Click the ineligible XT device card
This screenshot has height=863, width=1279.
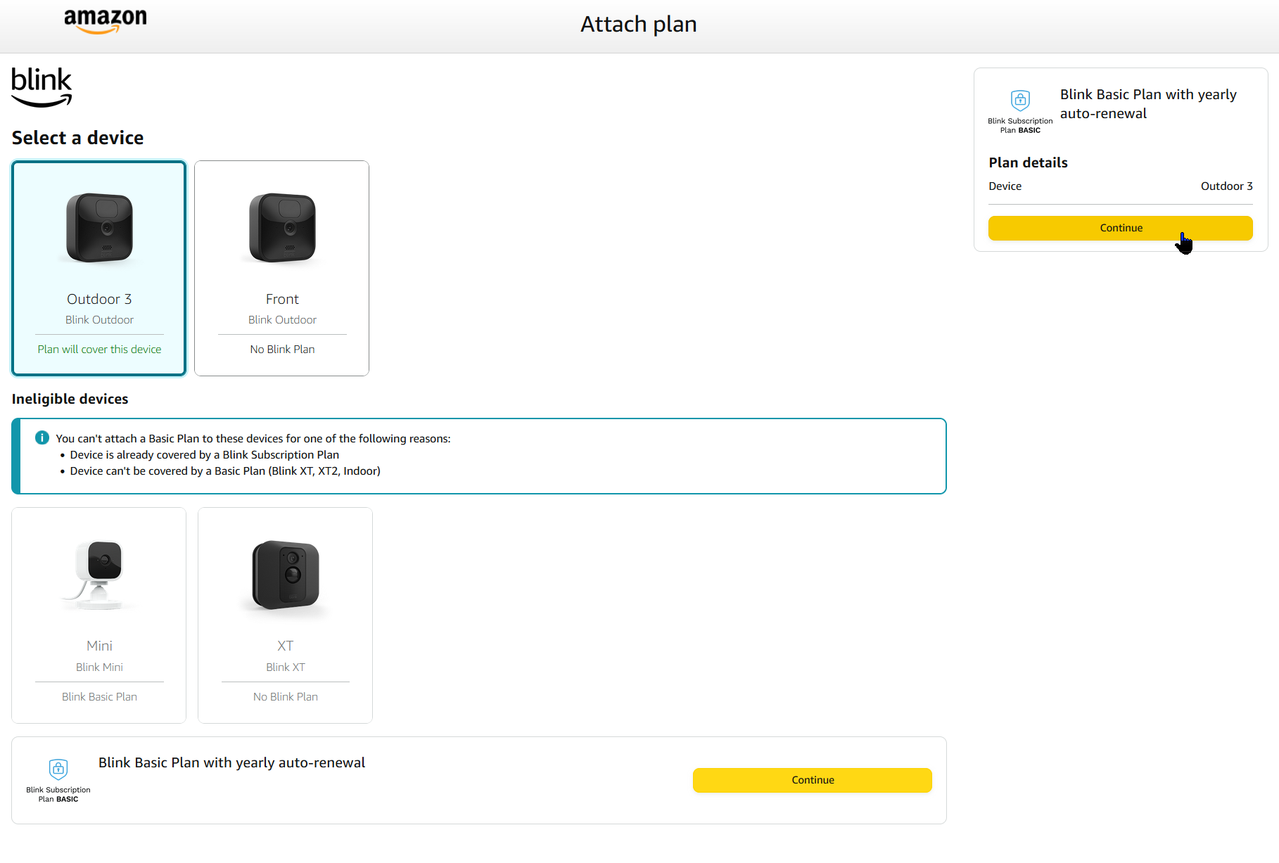pyautogui.click(x=285, y=615)
